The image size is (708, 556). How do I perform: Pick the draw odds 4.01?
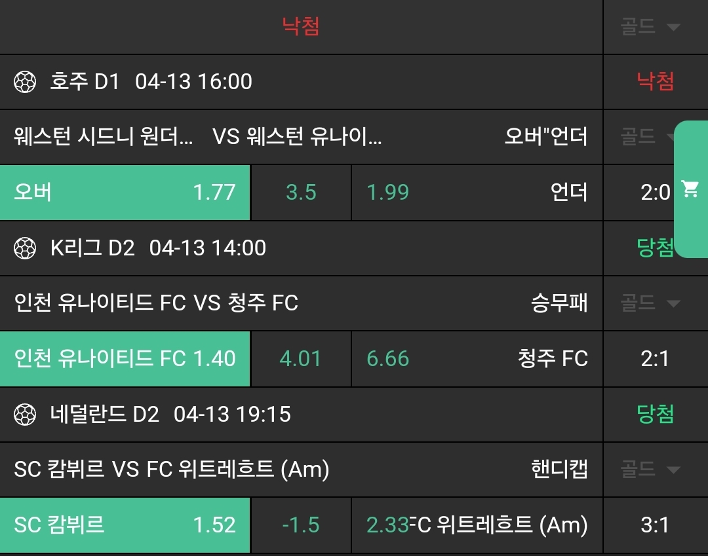click(x=301, y=359)
